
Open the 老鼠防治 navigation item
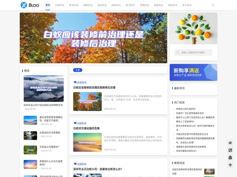pos(74,5)
